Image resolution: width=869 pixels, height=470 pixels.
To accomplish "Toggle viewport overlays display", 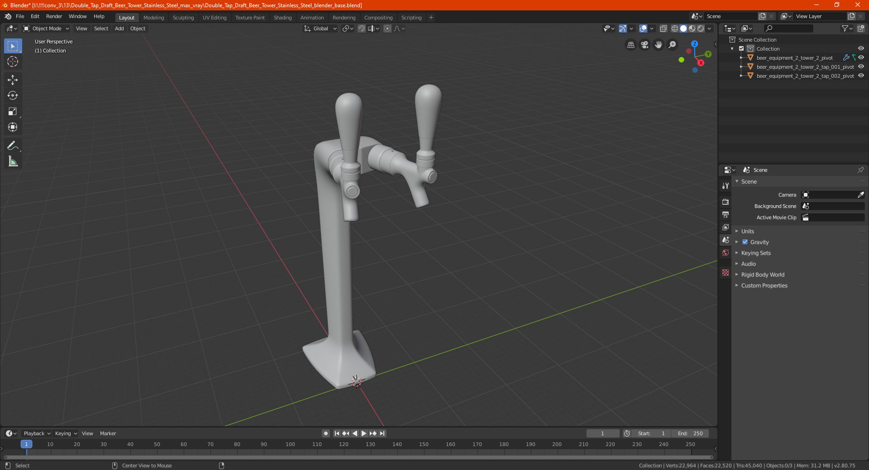I will click(x=643, y=28).
